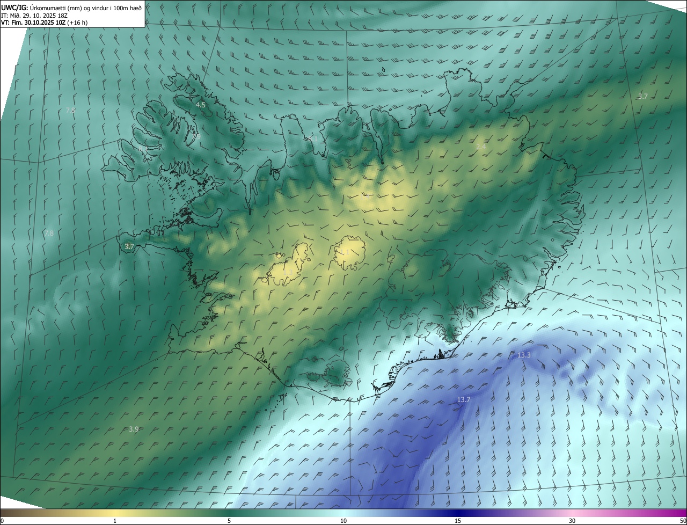The image size is (687, 525).
Task: Click the 13.7 value label on the map
Action: point(464,400)
